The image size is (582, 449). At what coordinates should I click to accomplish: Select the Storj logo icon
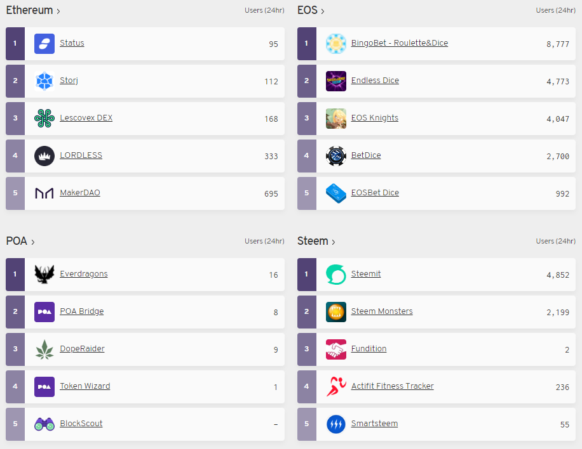click(43, 81)
